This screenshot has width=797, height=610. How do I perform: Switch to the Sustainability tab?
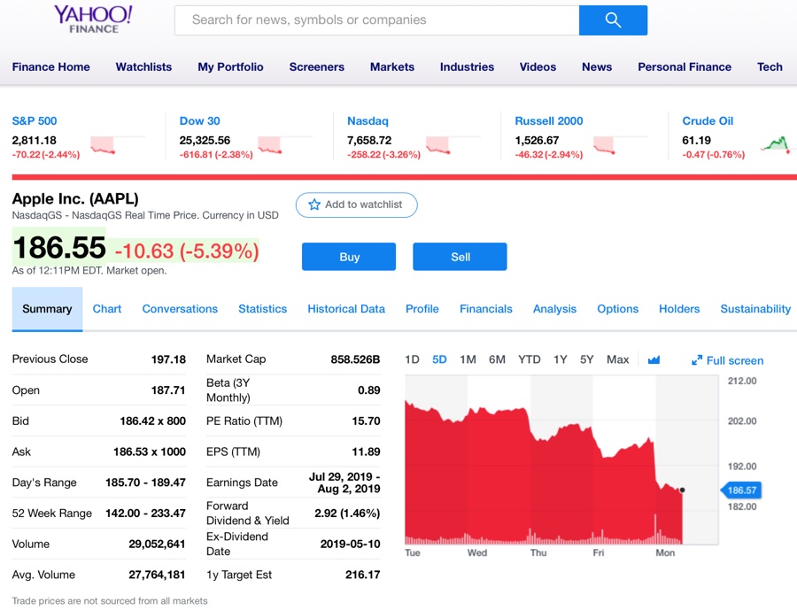pyautogui.click(x=756, y=309)
